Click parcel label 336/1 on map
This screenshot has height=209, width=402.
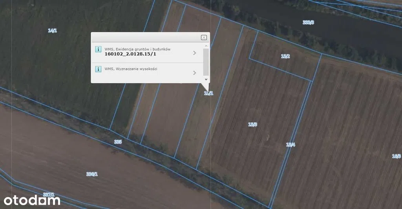pyautogui.click(x=92, y=174)
